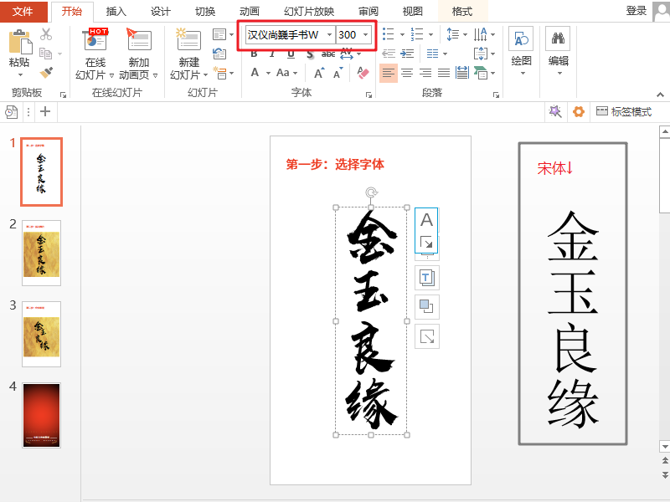Toggle Underline formatting
This screenshot has height=502, width=670.
click(x=291, y=54)
